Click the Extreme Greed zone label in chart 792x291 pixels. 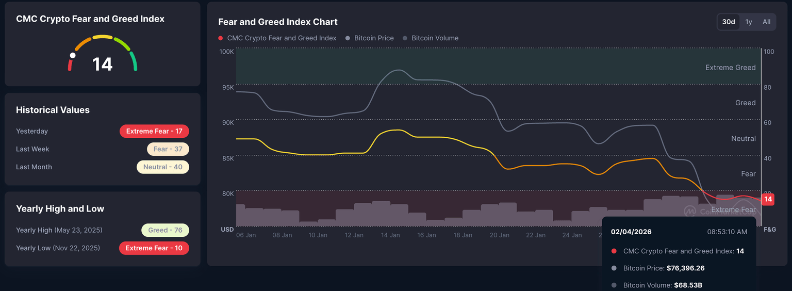pos(730,68)
